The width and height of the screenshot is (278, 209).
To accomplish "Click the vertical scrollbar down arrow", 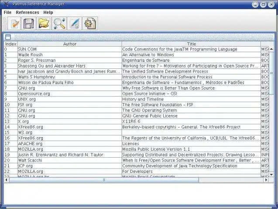I will pos(271,175).
